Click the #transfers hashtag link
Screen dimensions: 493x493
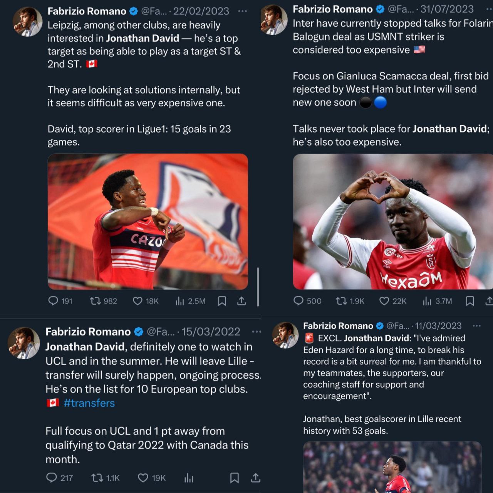pyautogui.click(x=89, y=403)
